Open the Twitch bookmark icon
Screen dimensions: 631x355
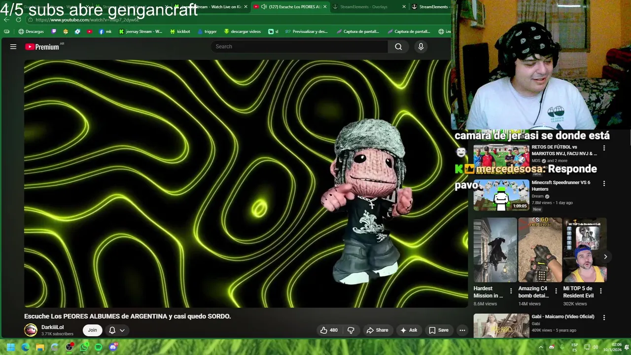54,32
